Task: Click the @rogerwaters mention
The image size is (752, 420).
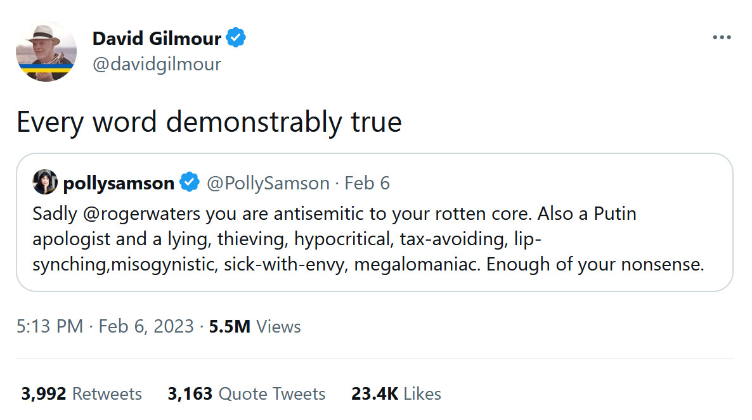Action: tap(141, 213)
